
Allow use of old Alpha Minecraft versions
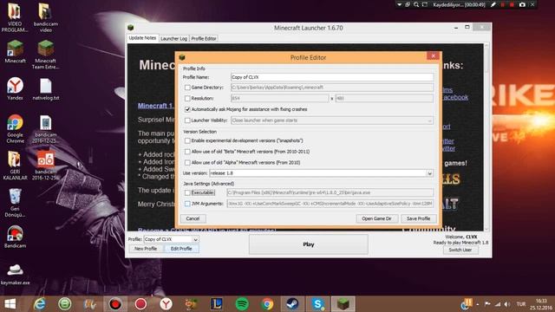pyautogui.click(x=187, y=162)
